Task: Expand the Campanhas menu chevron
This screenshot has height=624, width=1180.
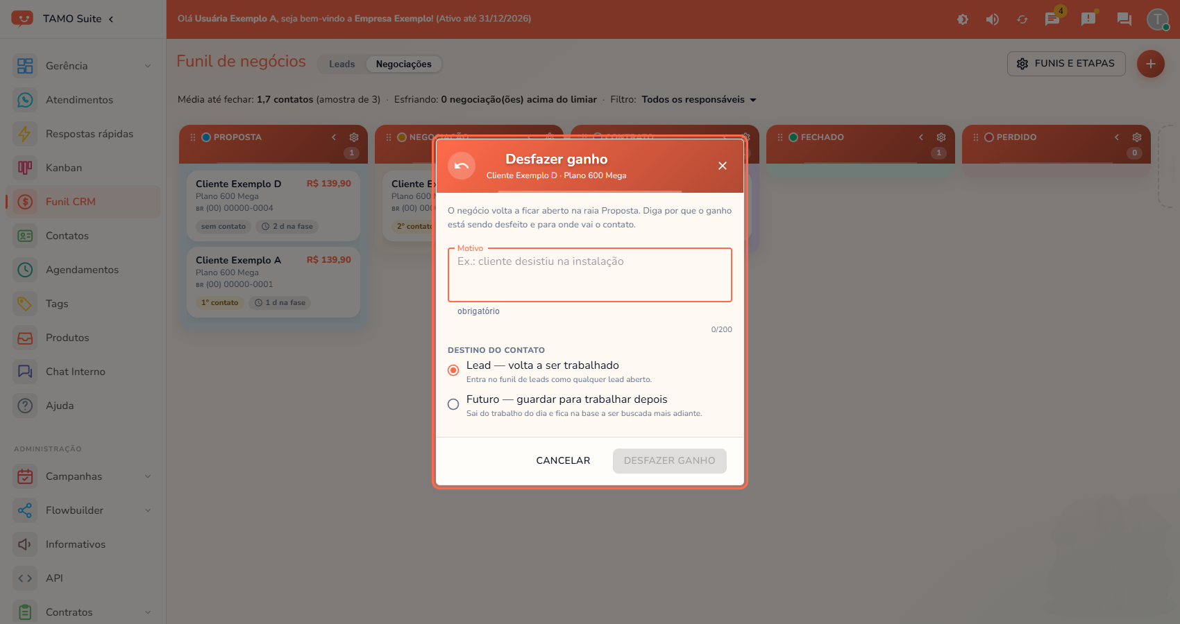Action: tap(148, 476)
